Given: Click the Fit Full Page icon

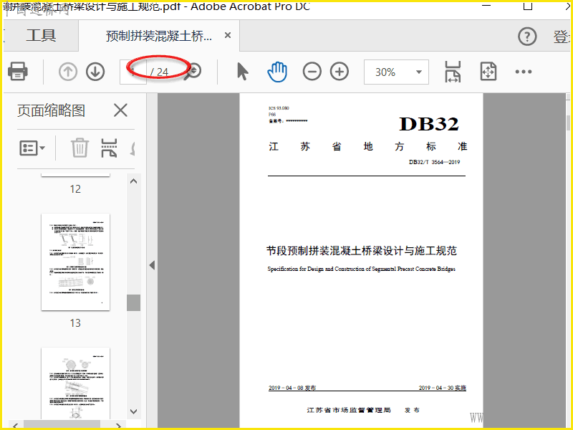Looking at the screenshot, I should coord(488,71).
